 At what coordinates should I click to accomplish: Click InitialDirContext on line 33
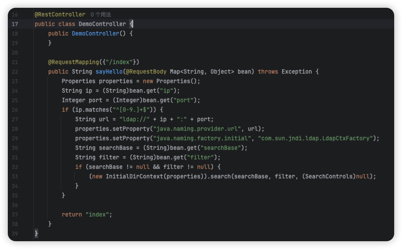[x=134, y=177]
